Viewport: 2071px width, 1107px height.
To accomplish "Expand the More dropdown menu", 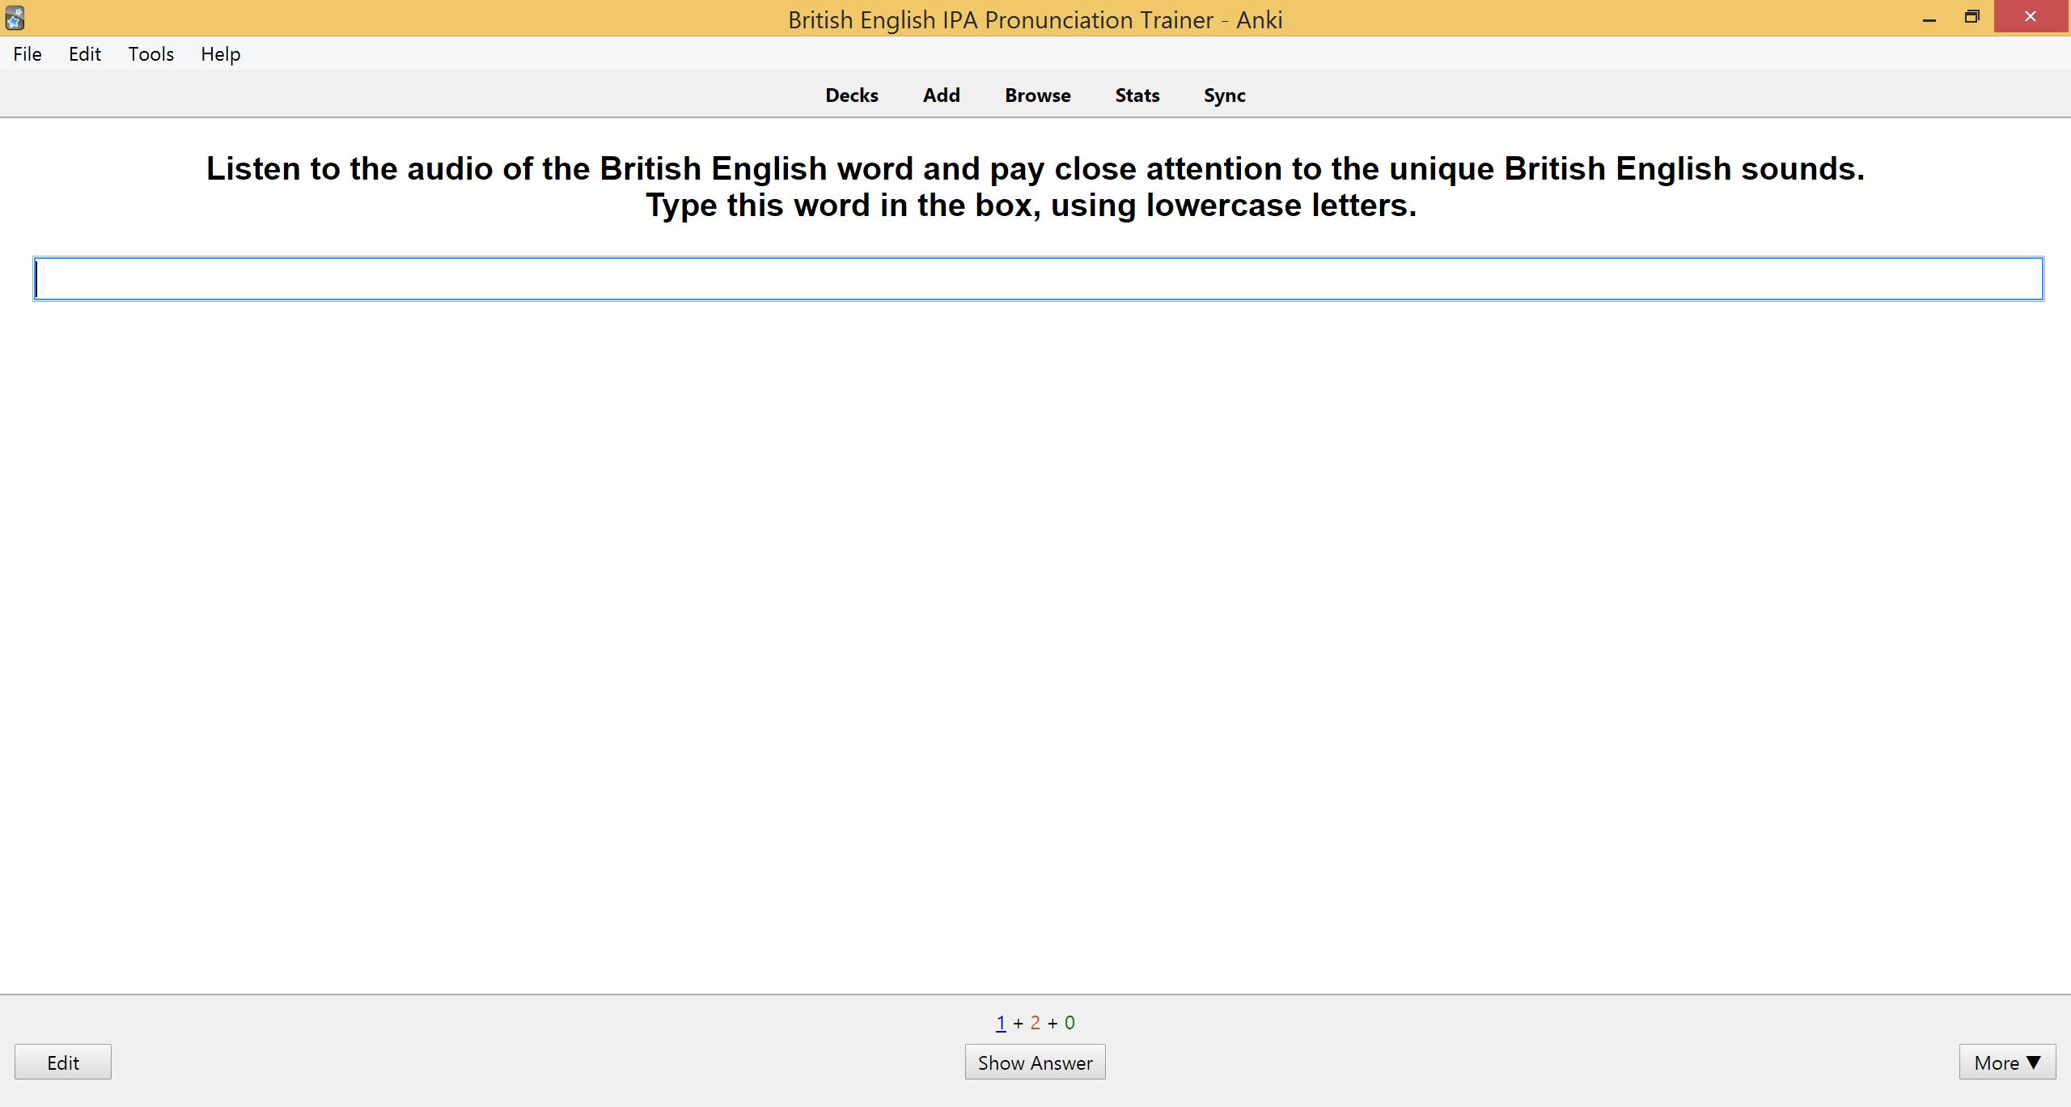I will point(2008,1062).
